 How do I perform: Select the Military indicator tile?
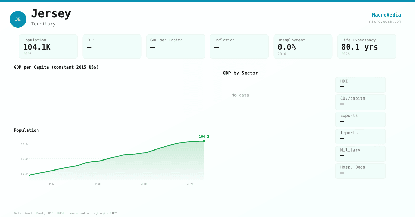click(x=360, y=154)
